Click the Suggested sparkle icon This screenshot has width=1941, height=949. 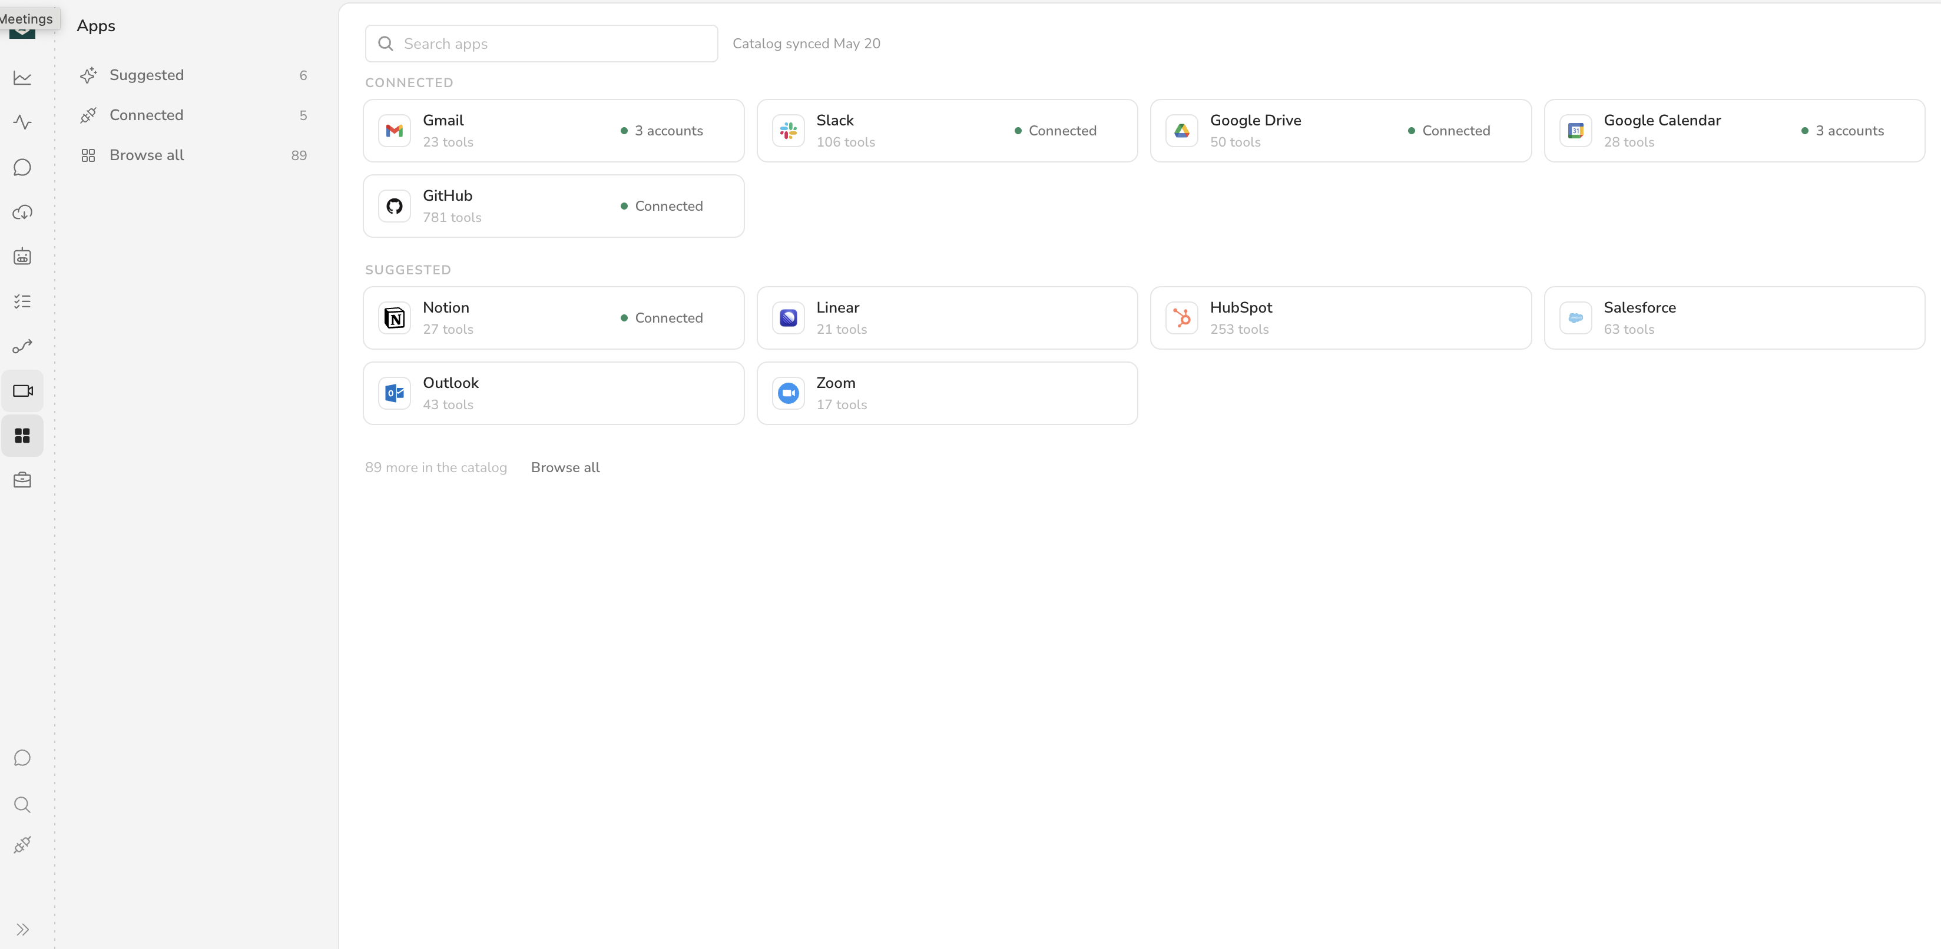coord(88,75)
